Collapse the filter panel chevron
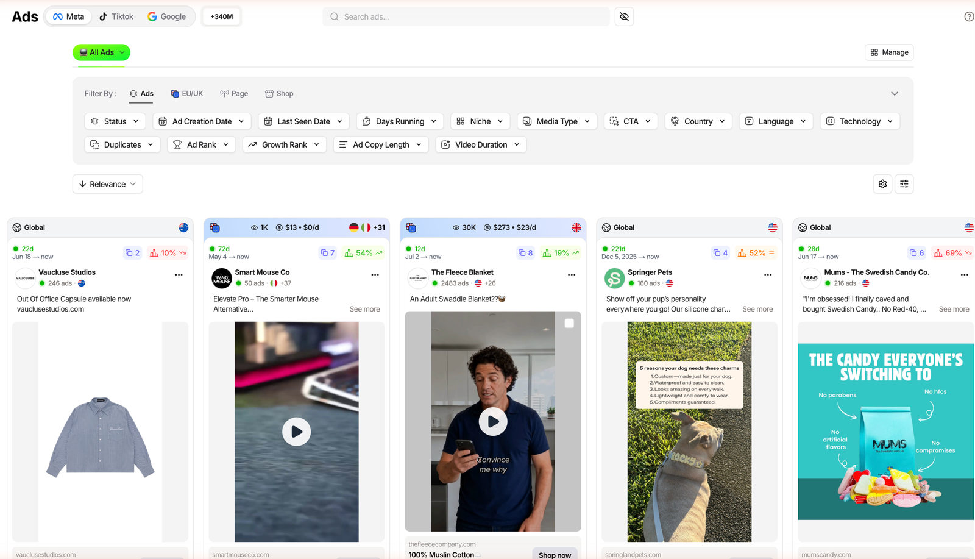The height and width of the screenshot is (559, 975). [895, 94]
